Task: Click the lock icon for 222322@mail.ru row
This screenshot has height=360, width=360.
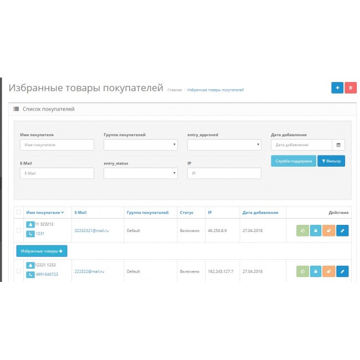Action: click(x=316, y=271)
